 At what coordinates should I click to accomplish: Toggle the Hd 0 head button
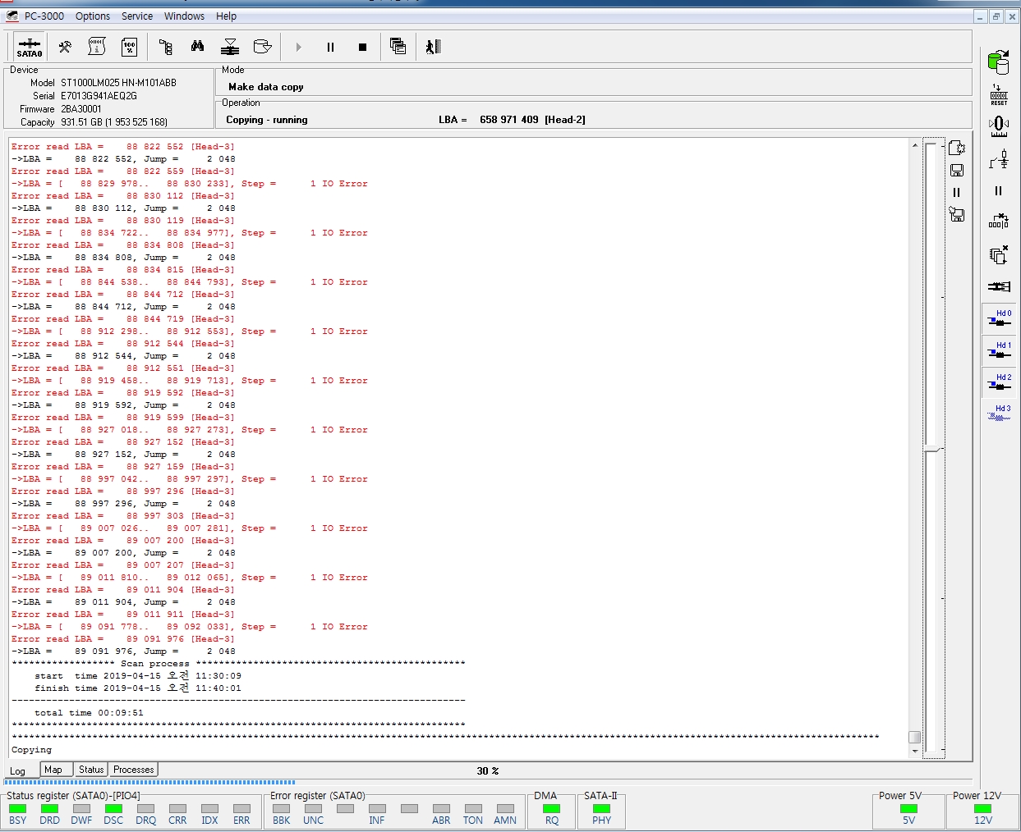(x=999, y=318)
